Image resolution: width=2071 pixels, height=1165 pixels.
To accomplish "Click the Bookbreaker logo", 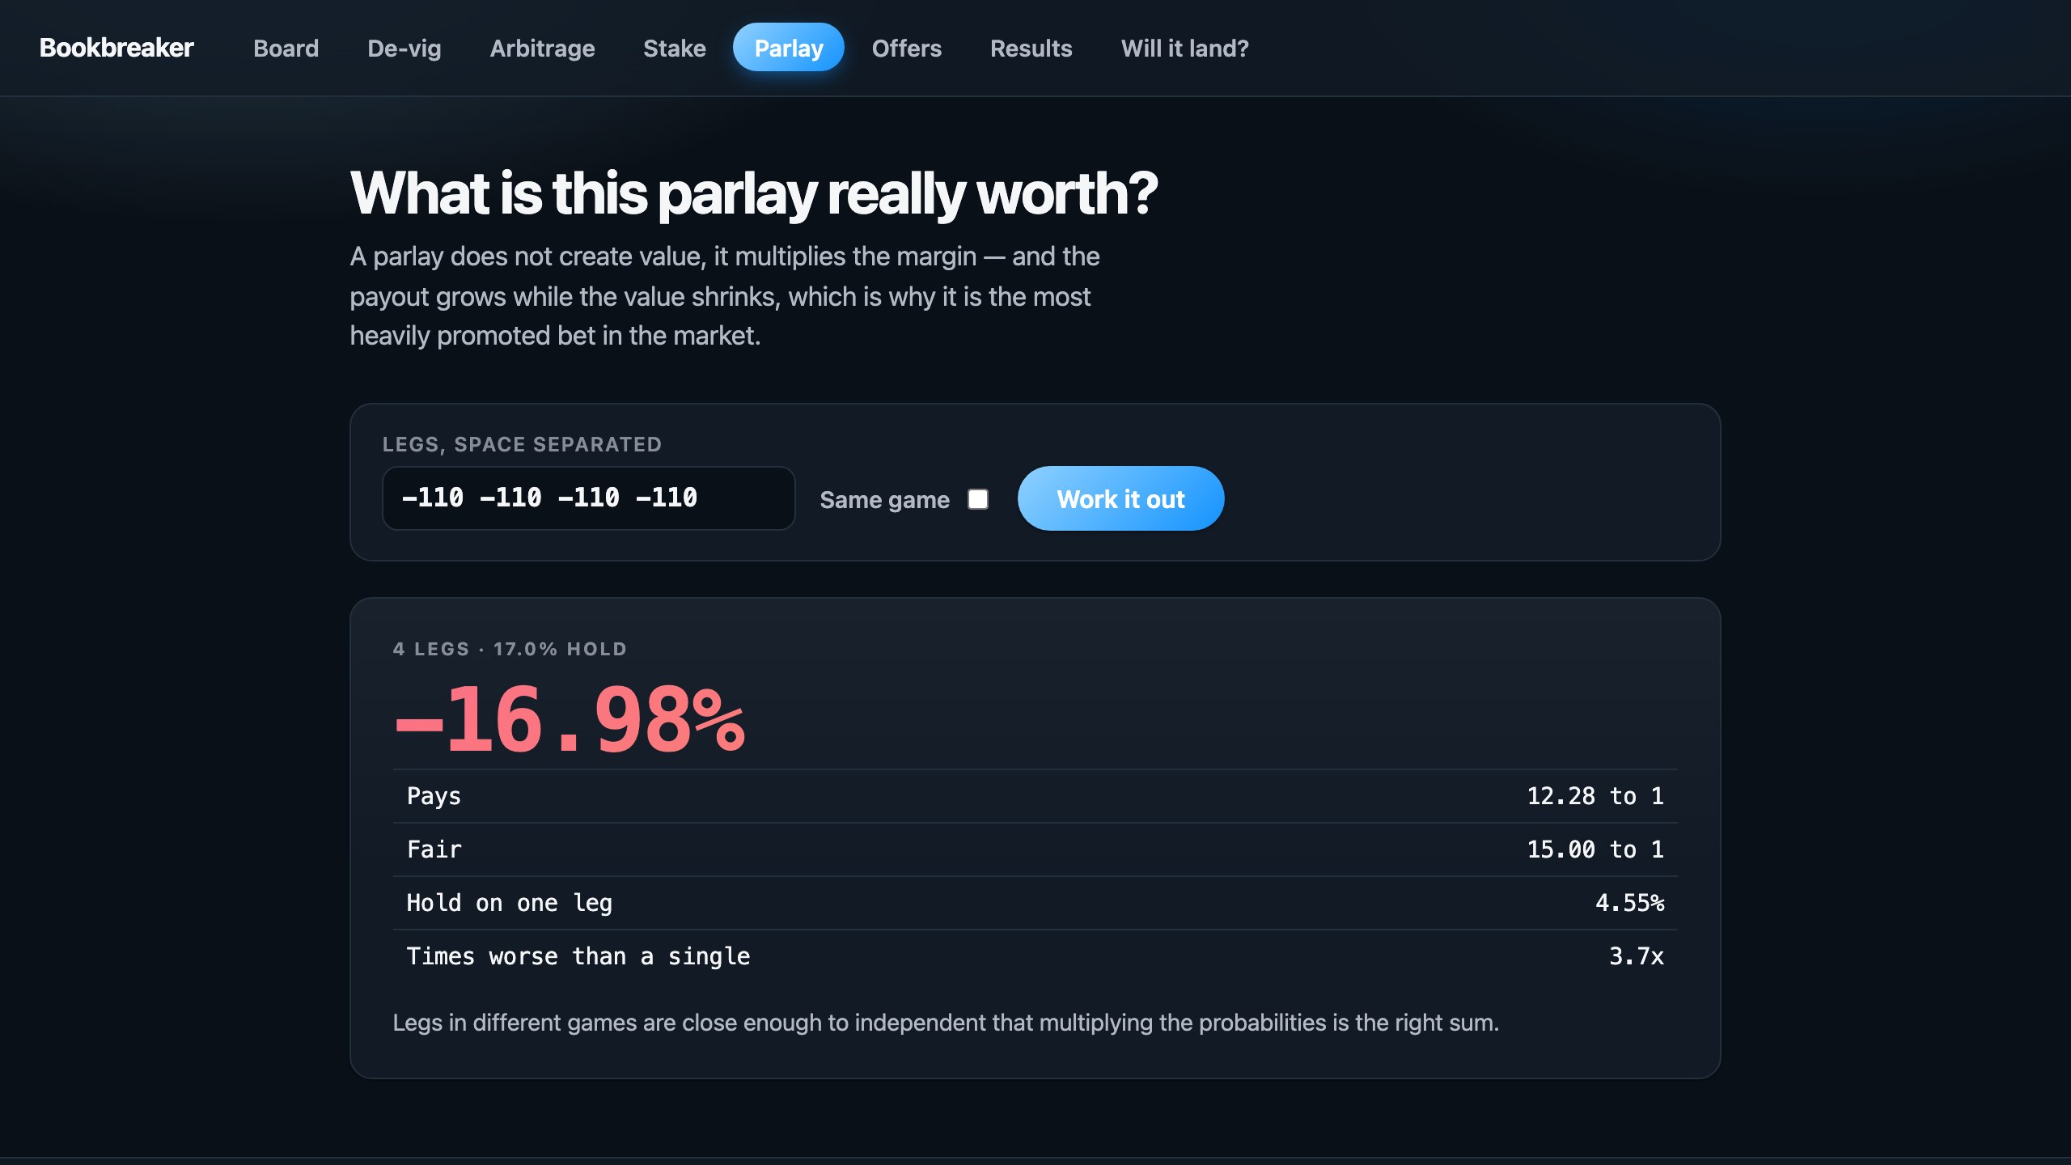I will click(116, 48).
